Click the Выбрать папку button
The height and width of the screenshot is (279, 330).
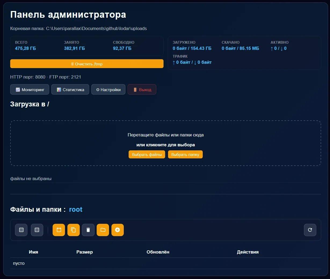[x=185, y=154]
